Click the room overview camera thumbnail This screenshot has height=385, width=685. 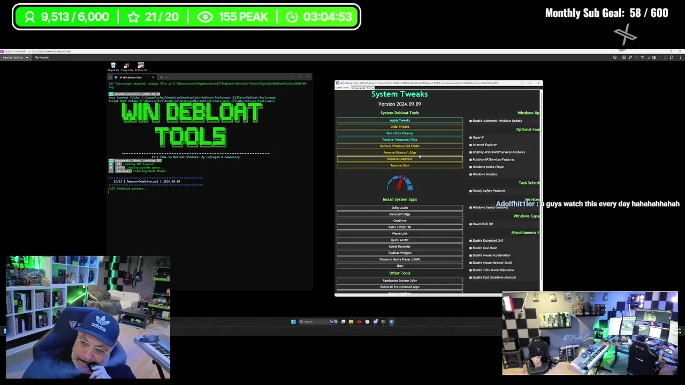point(590,333)
